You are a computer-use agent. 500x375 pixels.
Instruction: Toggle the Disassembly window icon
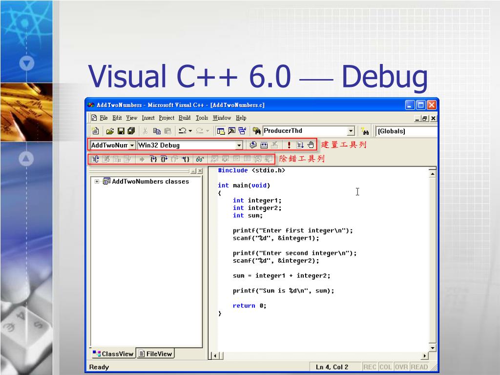coord(269,159)
